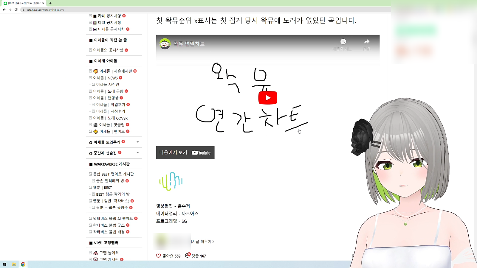Click the clapperboard icon beside 이세돌 | 핫클립

click(x=95, y=125)
